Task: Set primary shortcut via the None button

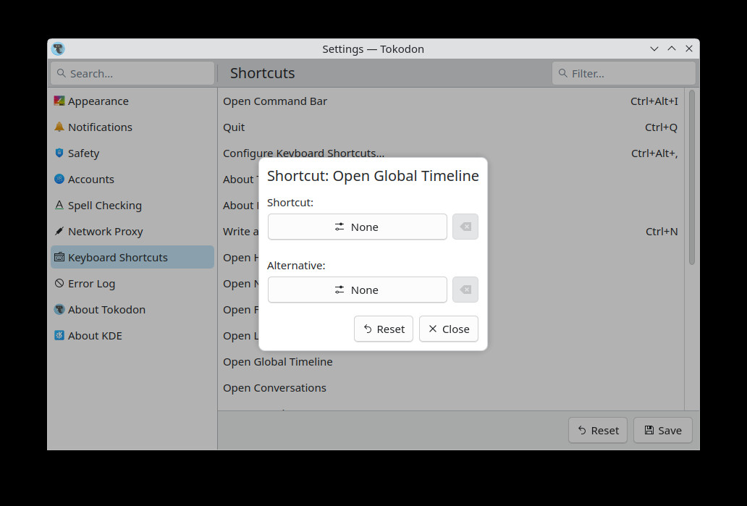Action: (358, 227)
